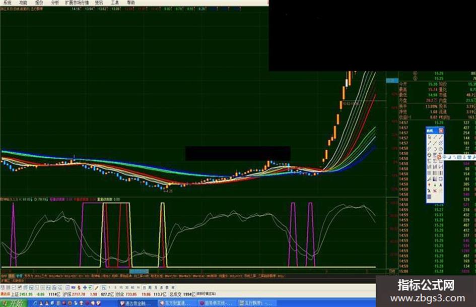
Task: Open the 工具 menu
Action: point(115,3)
